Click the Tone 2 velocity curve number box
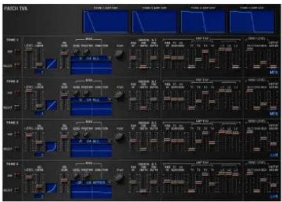Image resolution: width=282 pixels, height=202 pixels. point(39,114)
